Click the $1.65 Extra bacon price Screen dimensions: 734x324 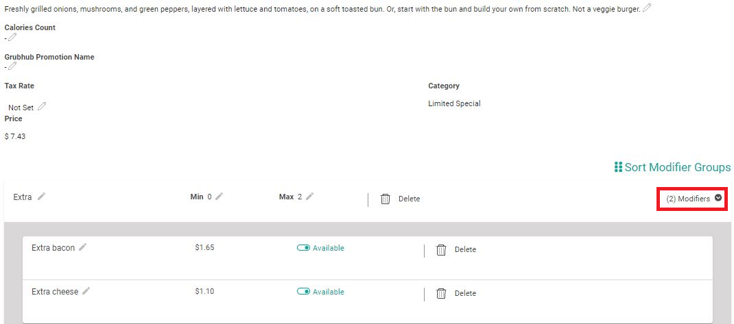point(204,247)
